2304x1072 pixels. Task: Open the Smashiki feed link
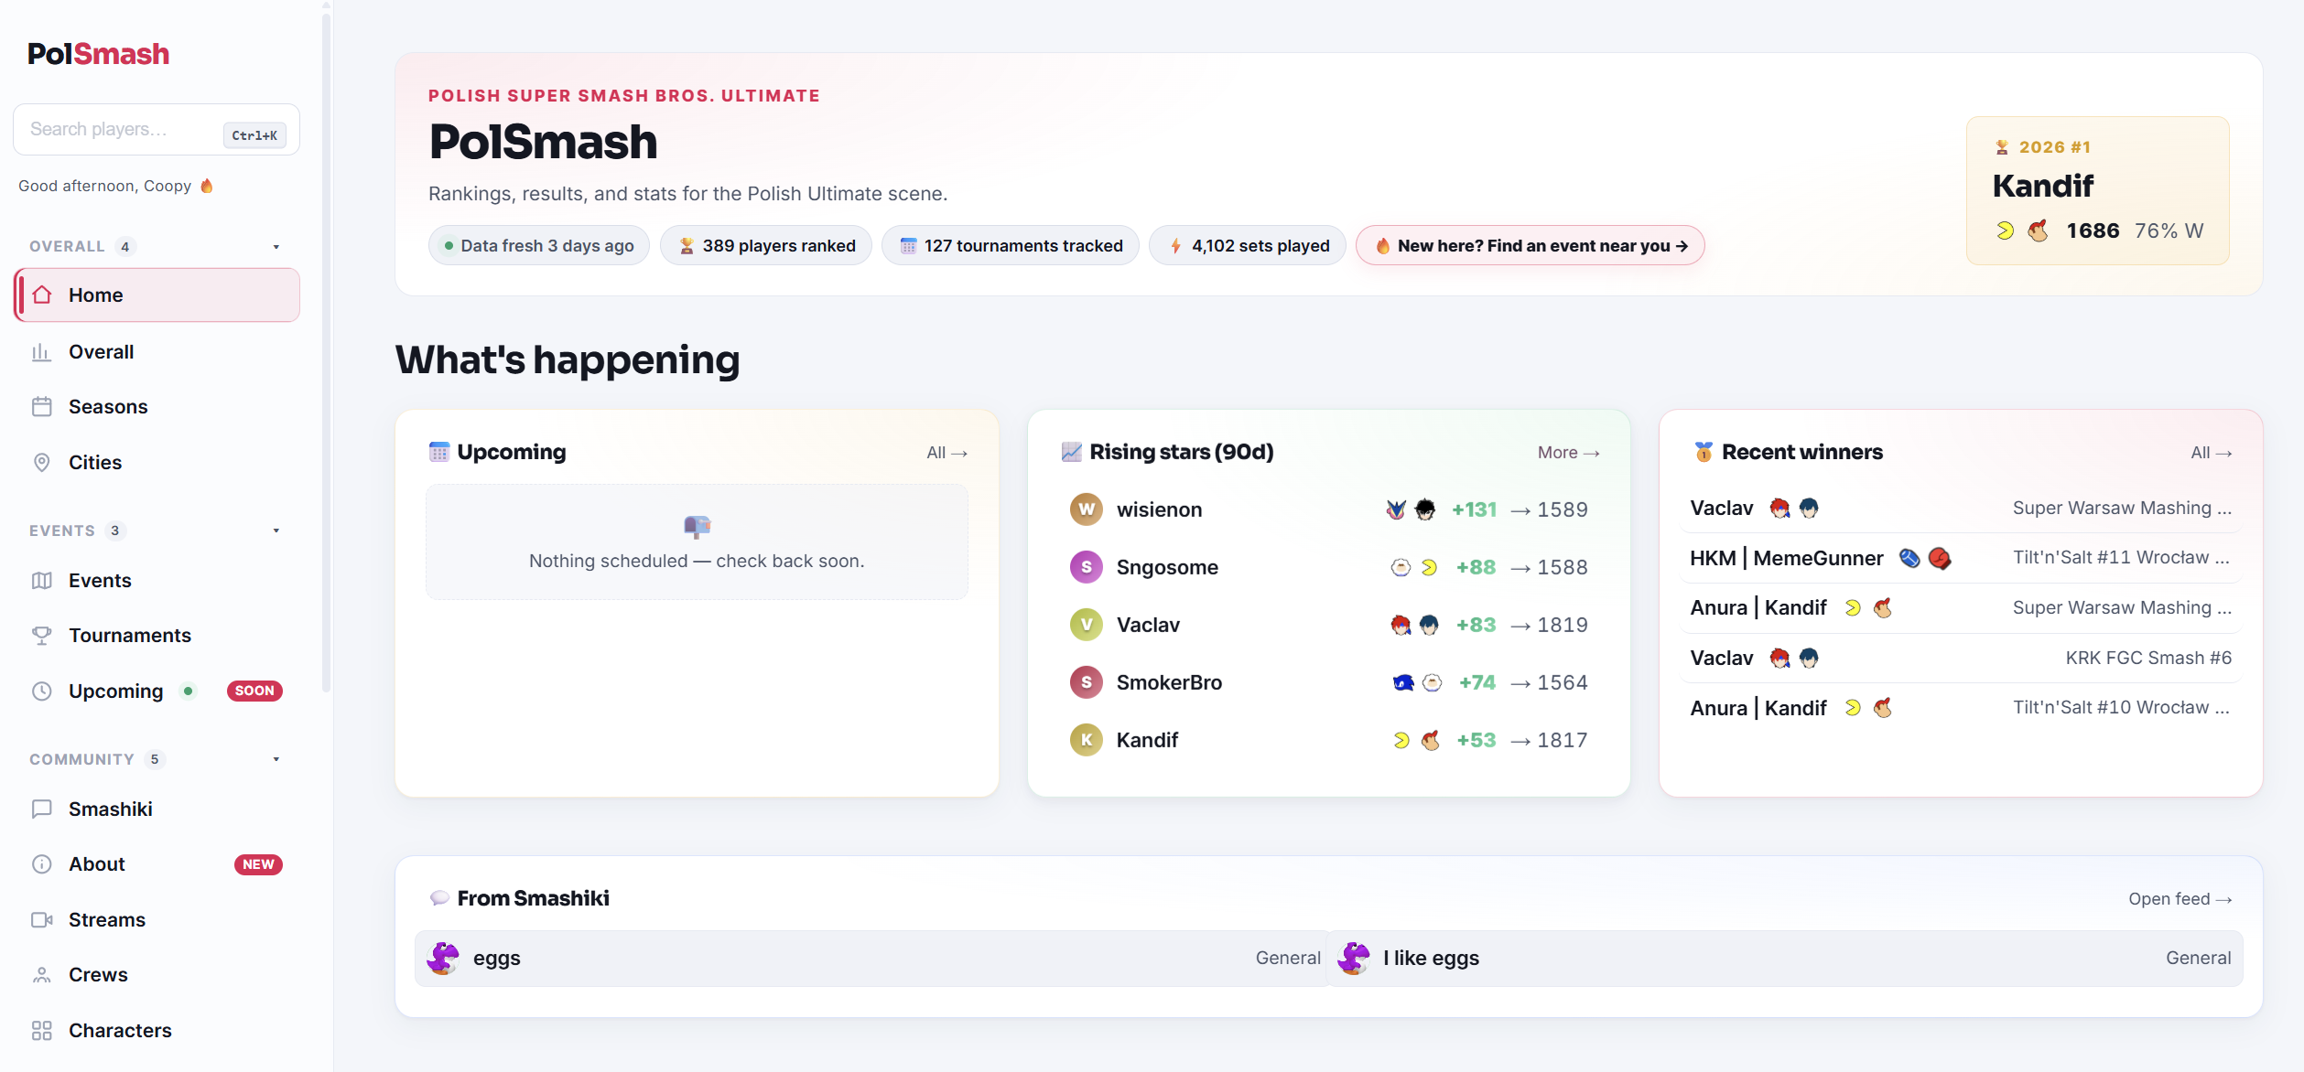2180,899
